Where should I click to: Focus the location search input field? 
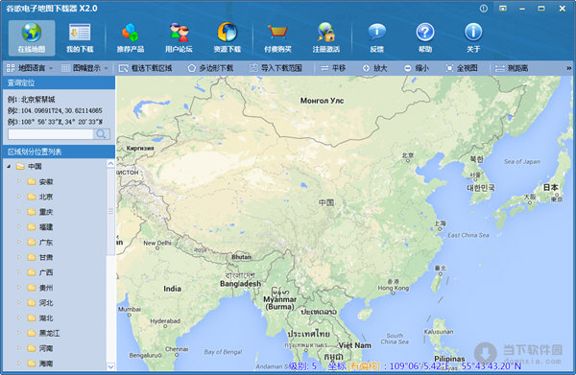(51, 134)
